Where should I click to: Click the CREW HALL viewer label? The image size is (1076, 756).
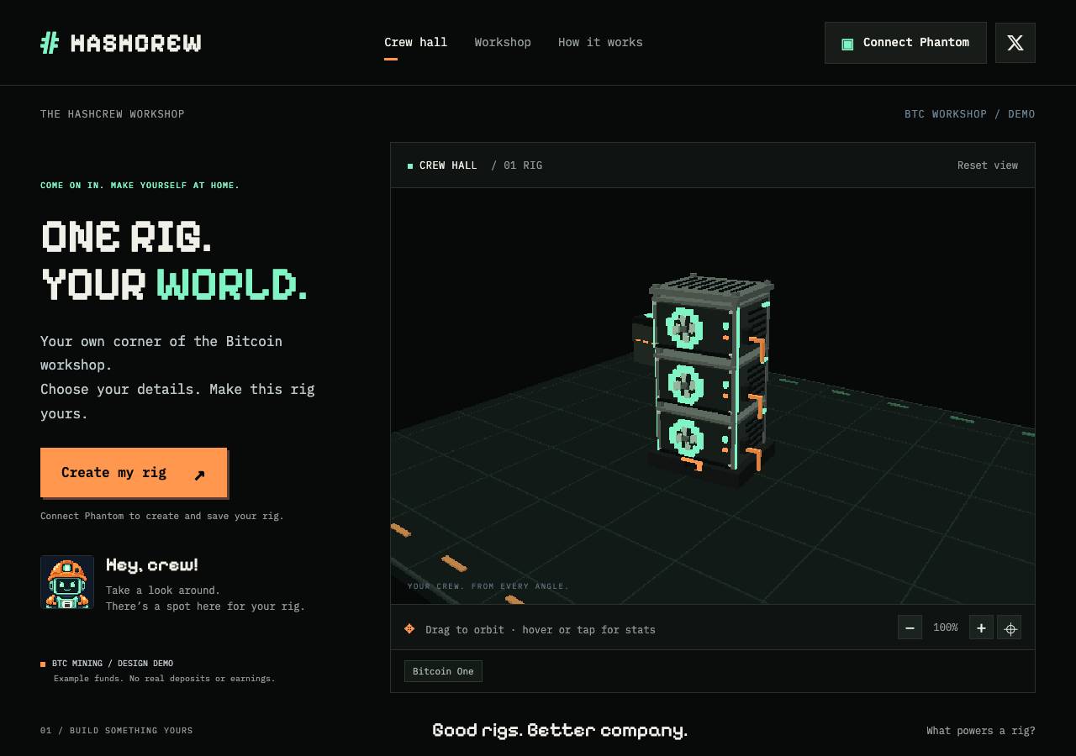[448, 165]
